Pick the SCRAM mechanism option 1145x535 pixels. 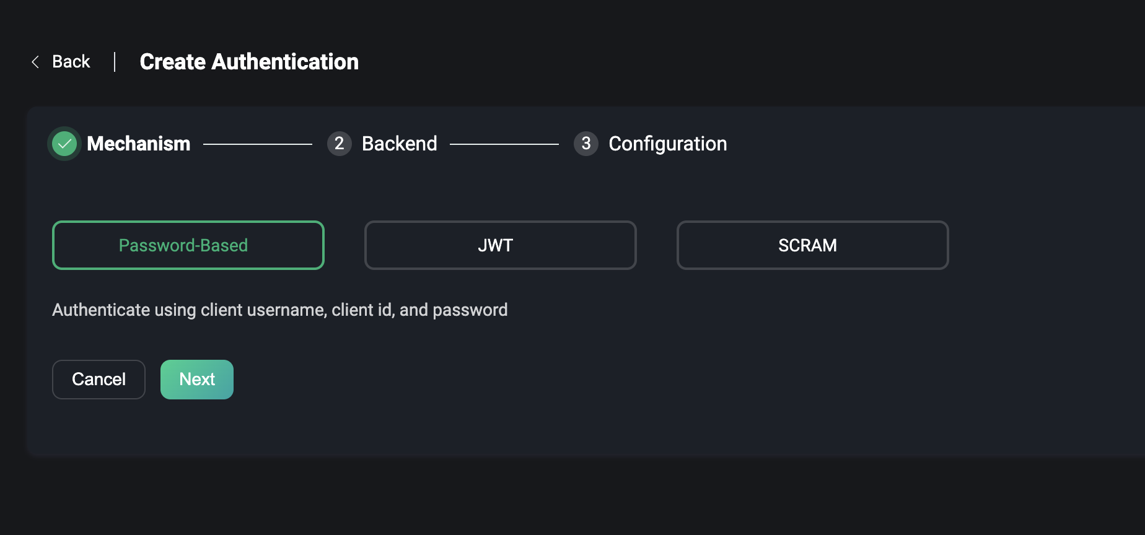tap(812, 245)
